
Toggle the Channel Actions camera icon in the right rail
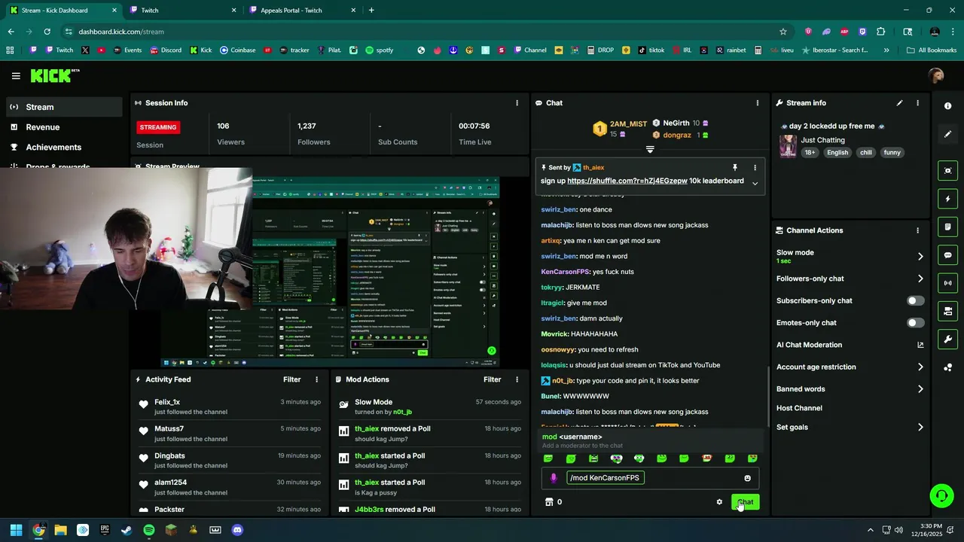click(947, 311)
